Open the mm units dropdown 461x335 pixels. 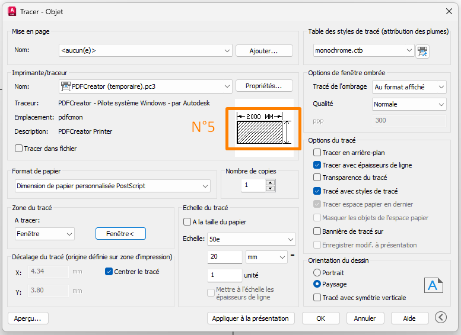coord(266,257)
